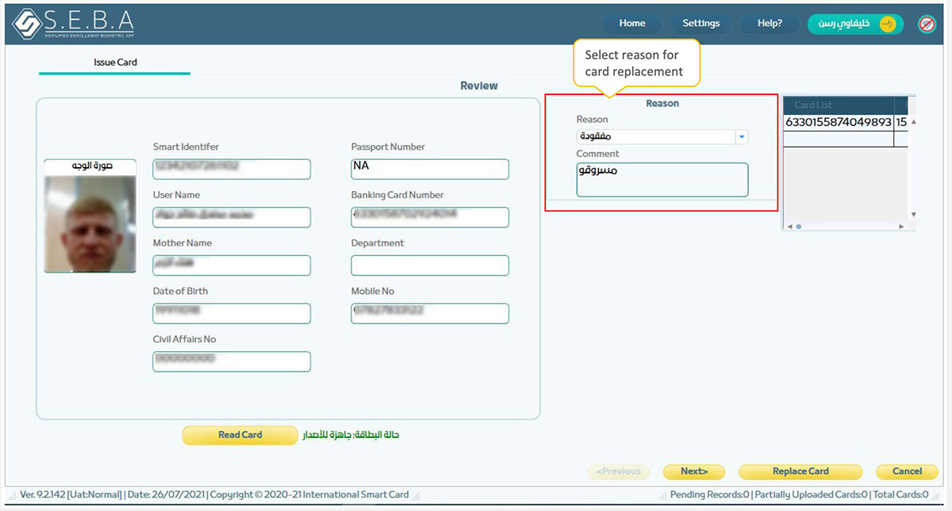Click the Replace Card button
The height and width of the screenshot is (511, 952).
[800, 471]
